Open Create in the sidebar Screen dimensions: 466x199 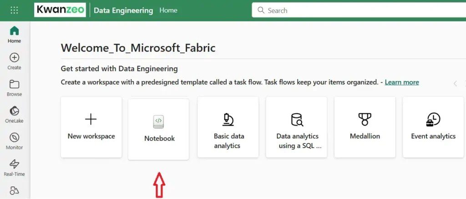coord(14,61)
